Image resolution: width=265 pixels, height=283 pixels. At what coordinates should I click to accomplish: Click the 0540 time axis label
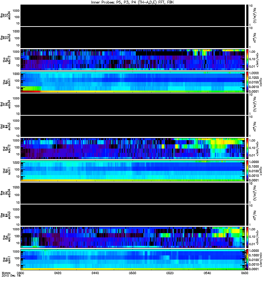[207, 273]
